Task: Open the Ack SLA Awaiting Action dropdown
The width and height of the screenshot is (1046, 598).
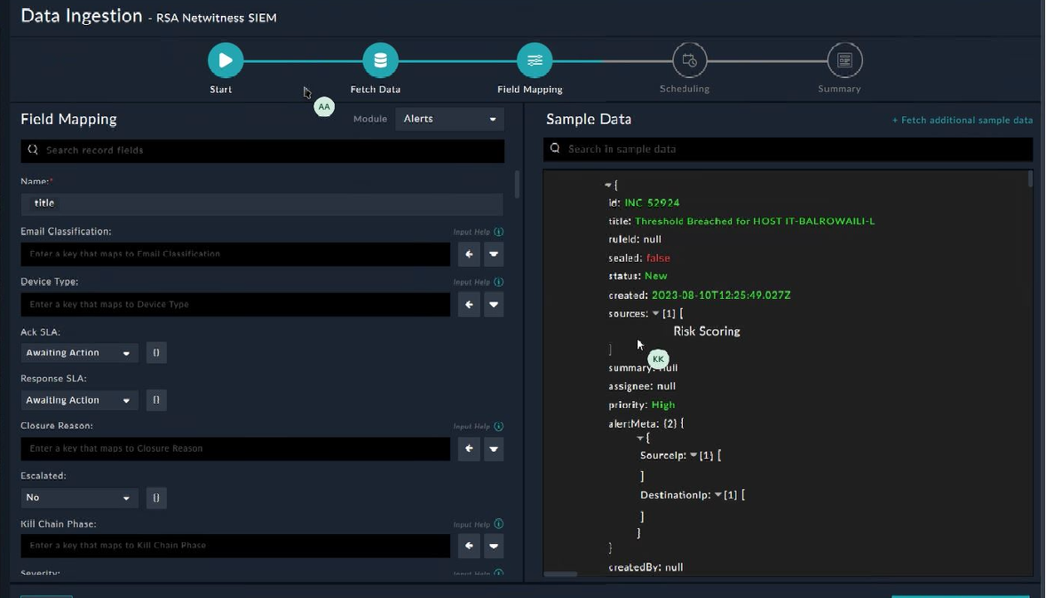Action: [x=78, y=353]
